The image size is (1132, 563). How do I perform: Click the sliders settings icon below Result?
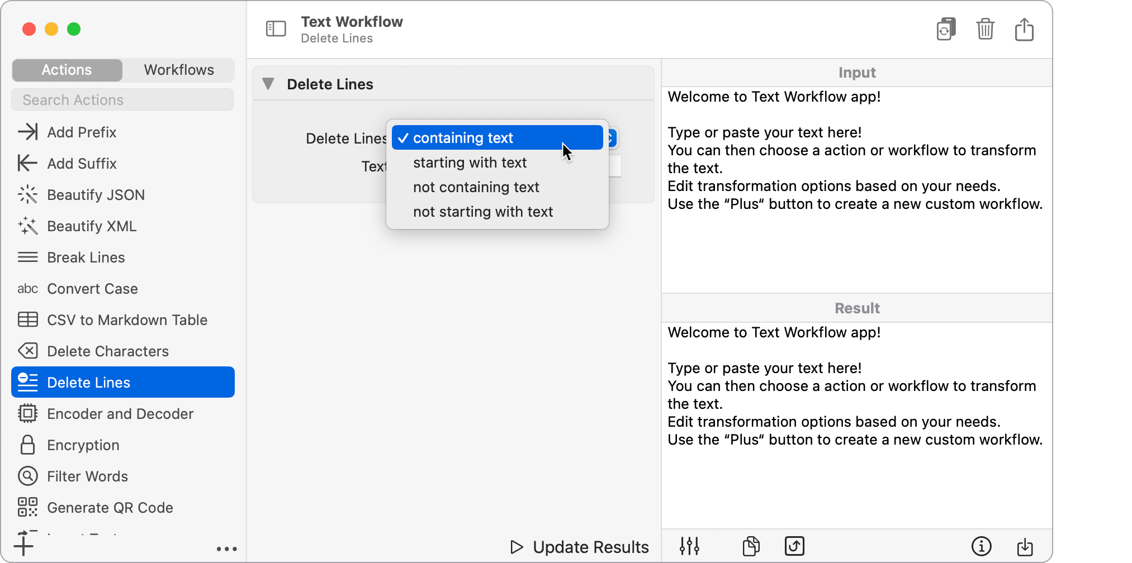click(x=689, y=546)
